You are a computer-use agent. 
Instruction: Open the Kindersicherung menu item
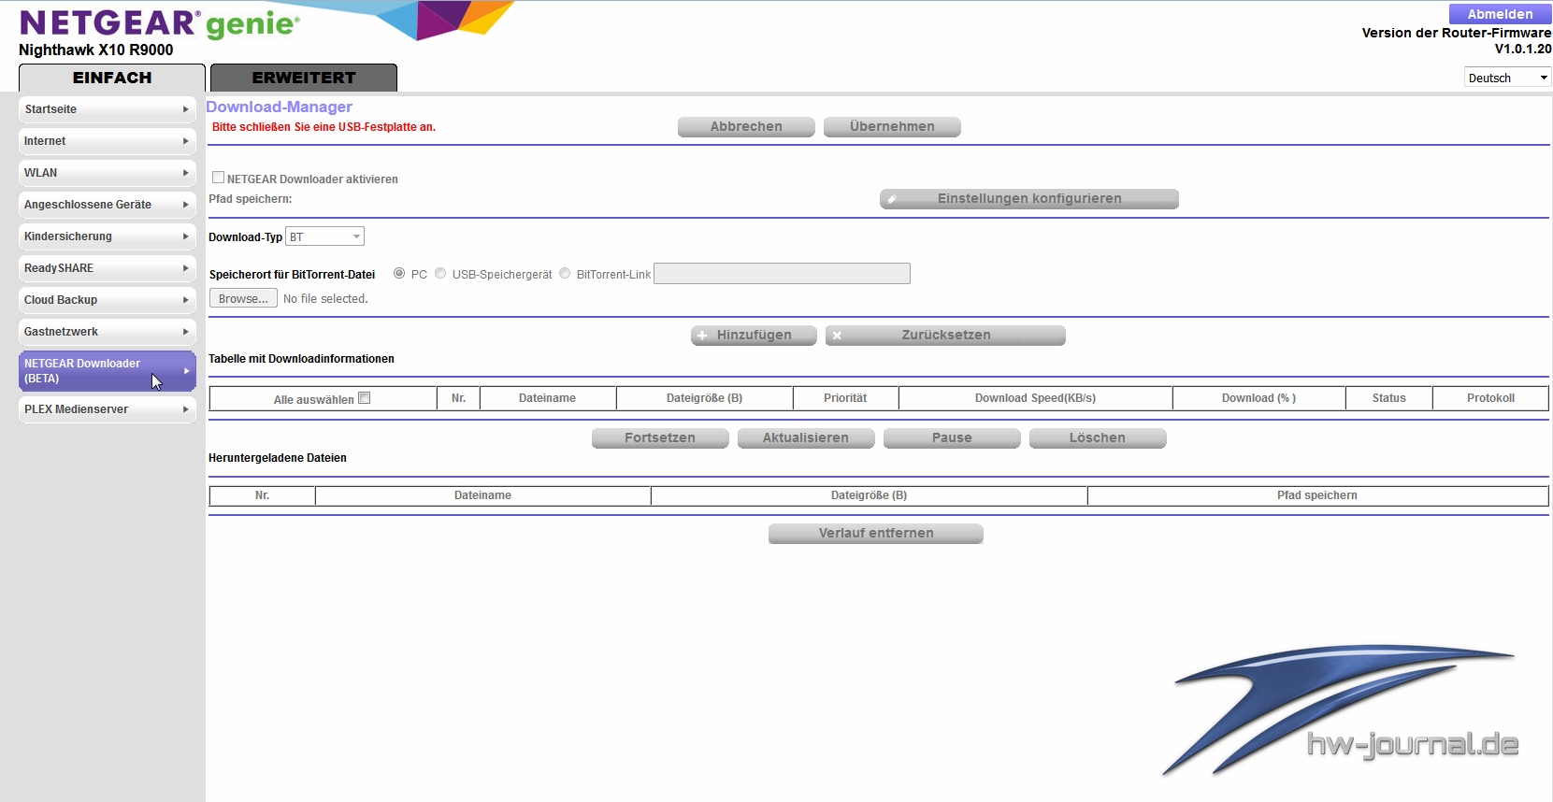click(x=107, y=236)
